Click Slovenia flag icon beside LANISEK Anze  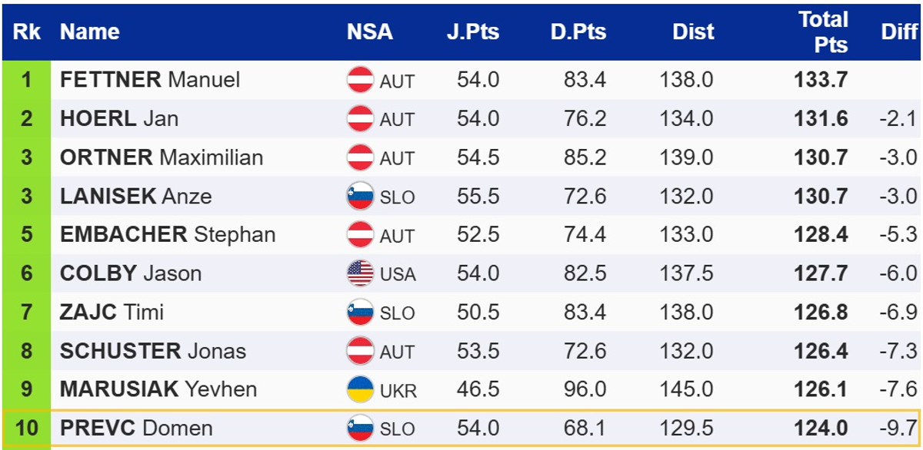[360, 197]
